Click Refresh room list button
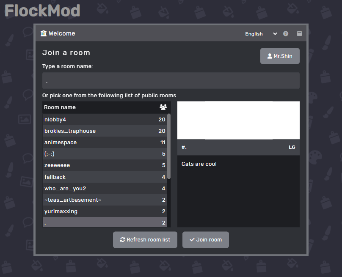 145,239
